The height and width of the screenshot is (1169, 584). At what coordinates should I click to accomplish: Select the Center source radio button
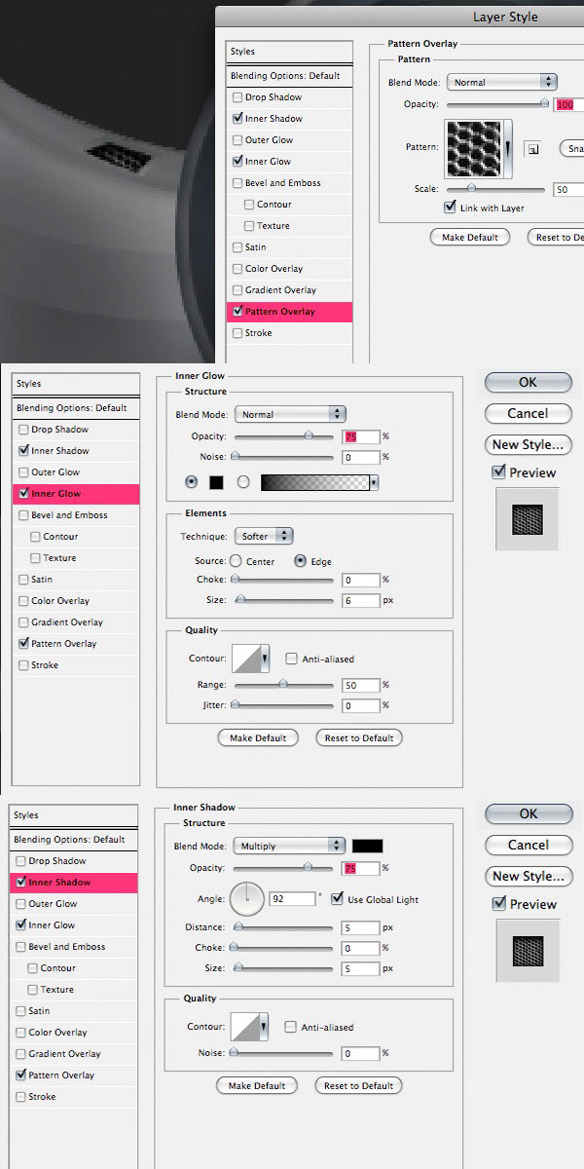[x=236, y=561]
